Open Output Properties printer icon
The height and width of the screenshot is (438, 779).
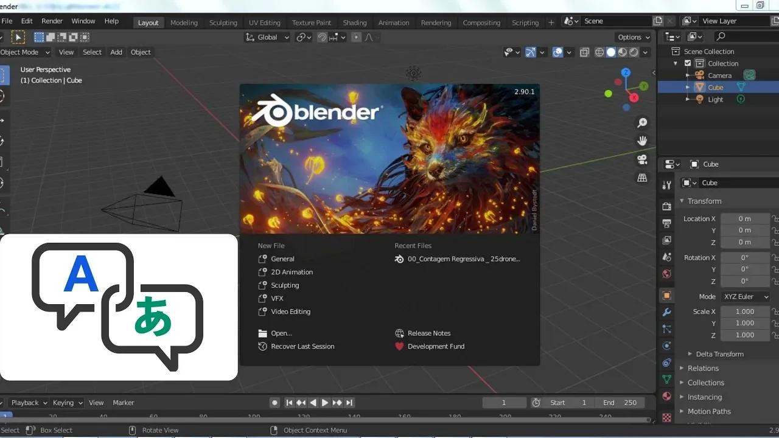pyautogui.click(x=666, y=222)
